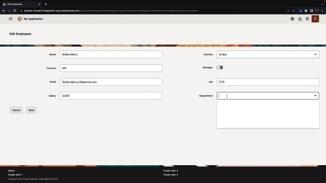
Task: Toggle the browser side panel icon
Action: [311, 11]
